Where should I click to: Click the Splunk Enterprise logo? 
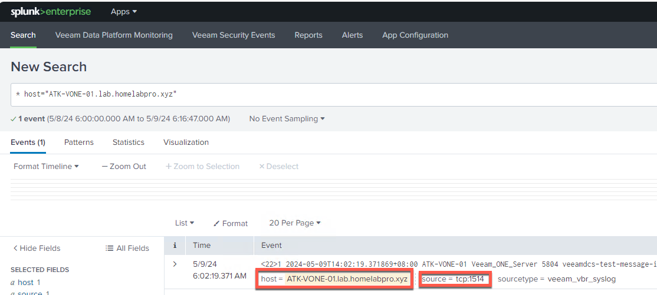click(x=50, y=12)
